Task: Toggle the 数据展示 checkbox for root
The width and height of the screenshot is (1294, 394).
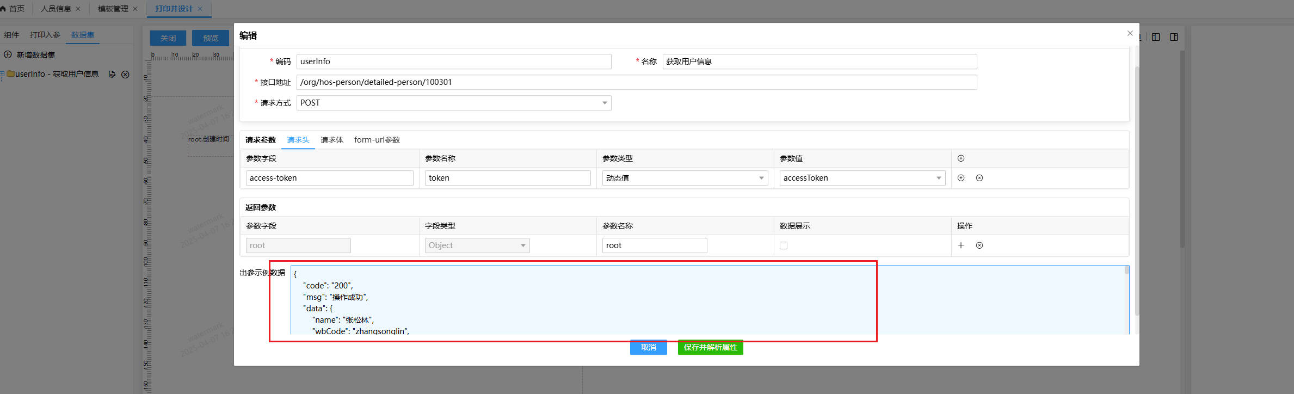Action: click(784, 245)
